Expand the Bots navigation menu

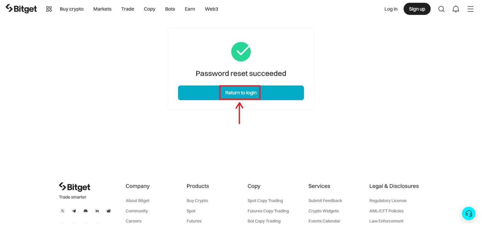coord(170,9)
